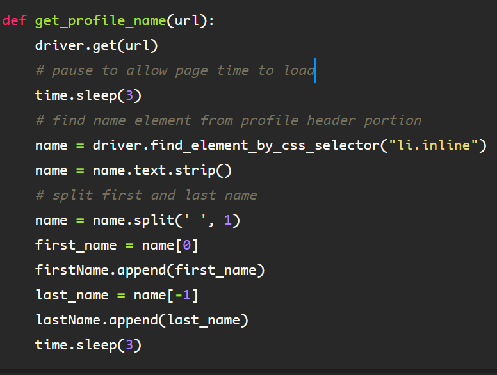
Task: Click the driver.get(url) line
Action: (96, 45)
